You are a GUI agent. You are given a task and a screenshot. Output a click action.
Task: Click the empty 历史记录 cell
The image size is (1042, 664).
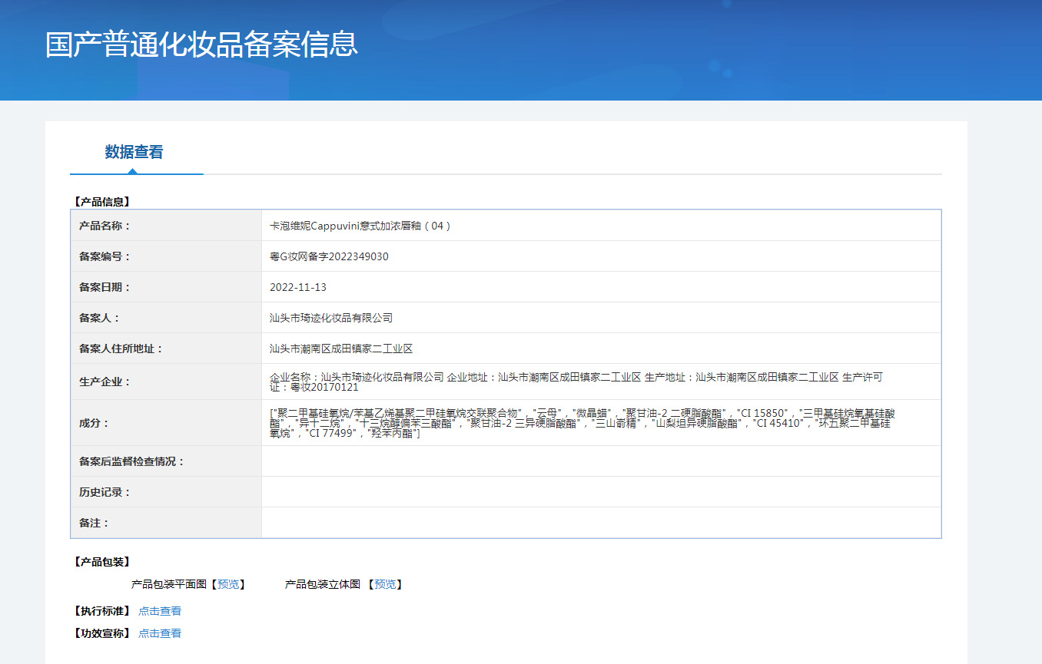point(601,492)
